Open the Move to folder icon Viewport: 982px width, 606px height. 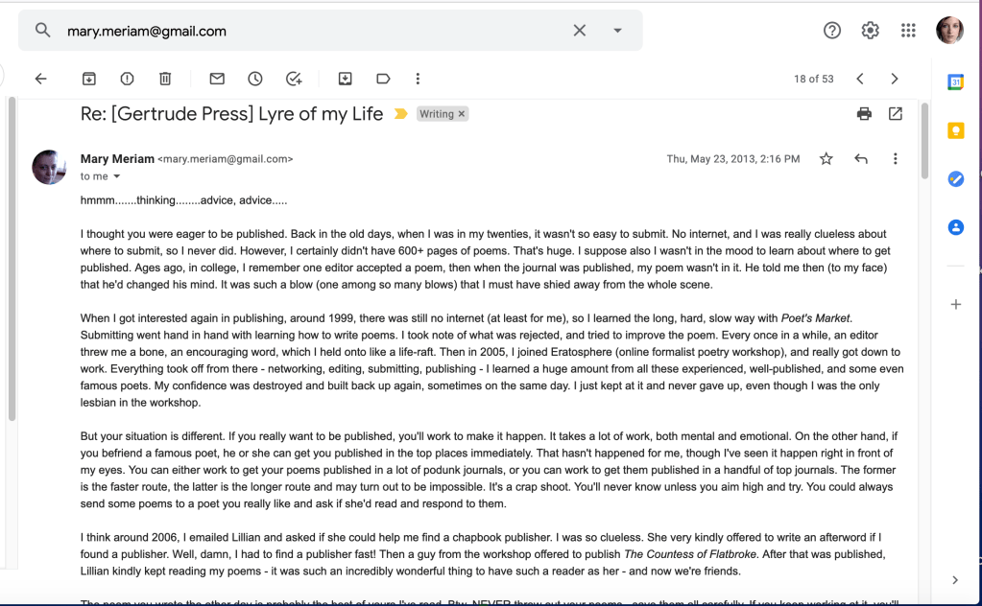tap(345, 79)
